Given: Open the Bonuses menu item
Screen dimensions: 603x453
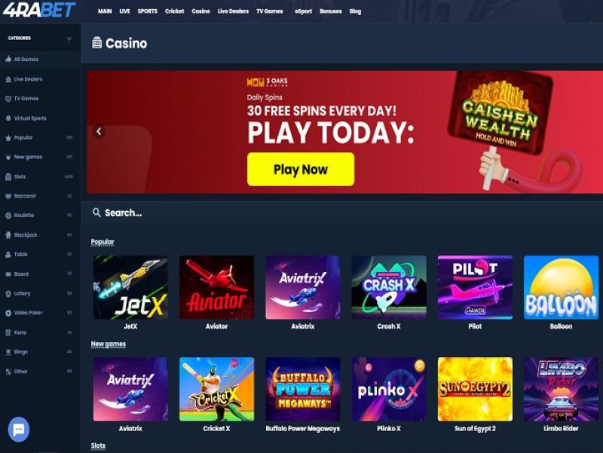Looking at the screenshot, I should coord(330,11).
